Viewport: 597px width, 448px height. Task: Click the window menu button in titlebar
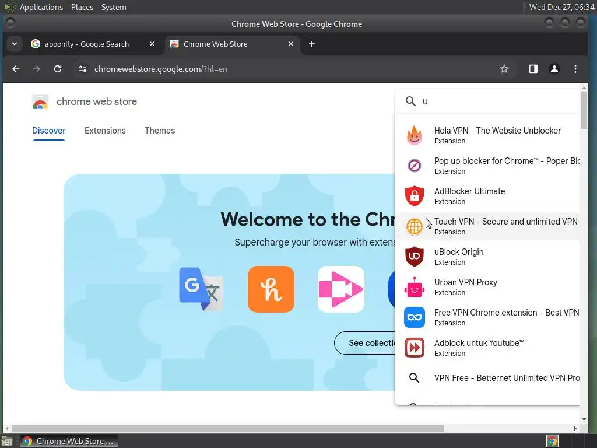pyautogui.click(x=10, y=23)
